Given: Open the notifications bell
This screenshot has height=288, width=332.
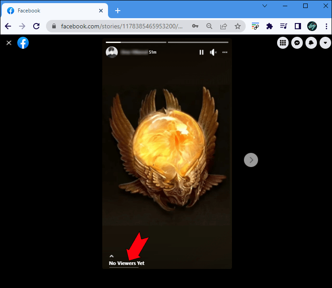Looking at the screenshot, I should click(x=311, y=43).
